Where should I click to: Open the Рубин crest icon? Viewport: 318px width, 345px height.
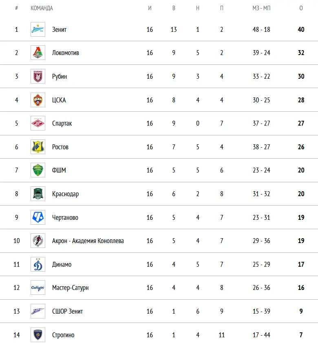(38, 76)
